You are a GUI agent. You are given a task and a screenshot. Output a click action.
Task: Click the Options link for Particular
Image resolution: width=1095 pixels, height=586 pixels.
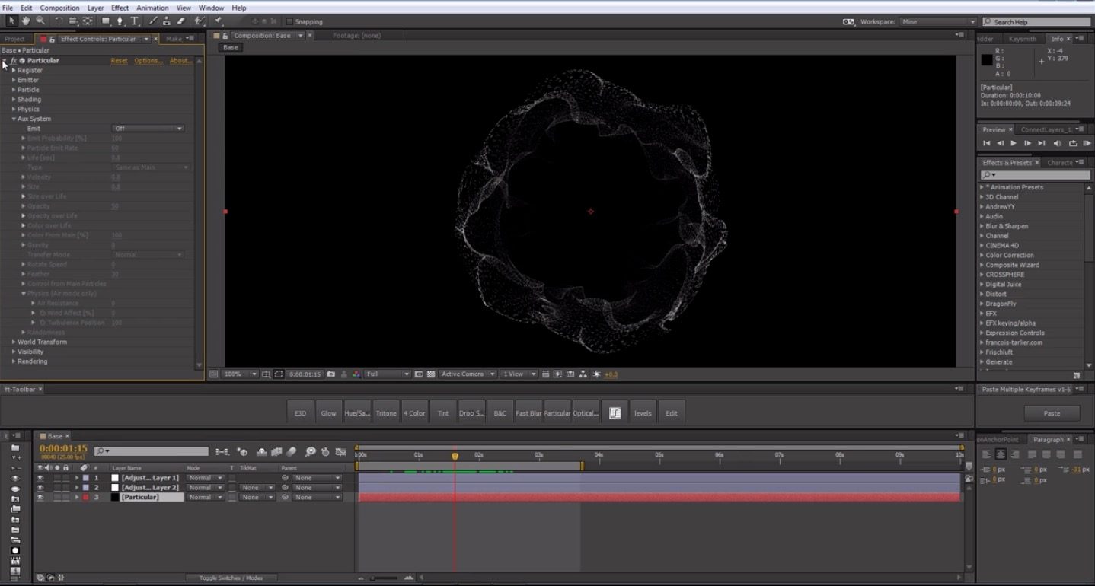pyautogui.click(x=148, y=61)
